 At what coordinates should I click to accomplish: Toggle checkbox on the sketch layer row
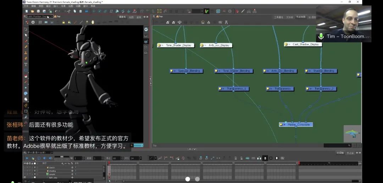click(x=35, y=168)
